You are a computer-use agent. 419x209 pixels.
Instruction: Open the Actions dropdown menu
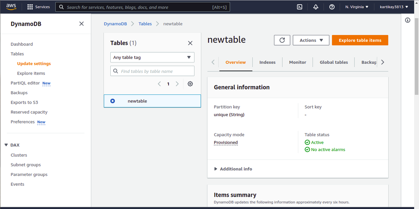click(x=311, y=40)
